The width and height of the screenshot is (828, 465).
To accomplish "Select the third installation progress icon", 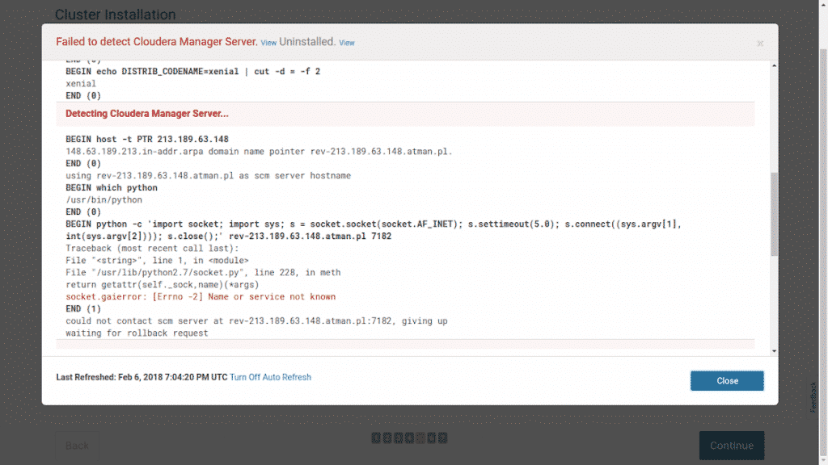I will coord(397,438).
